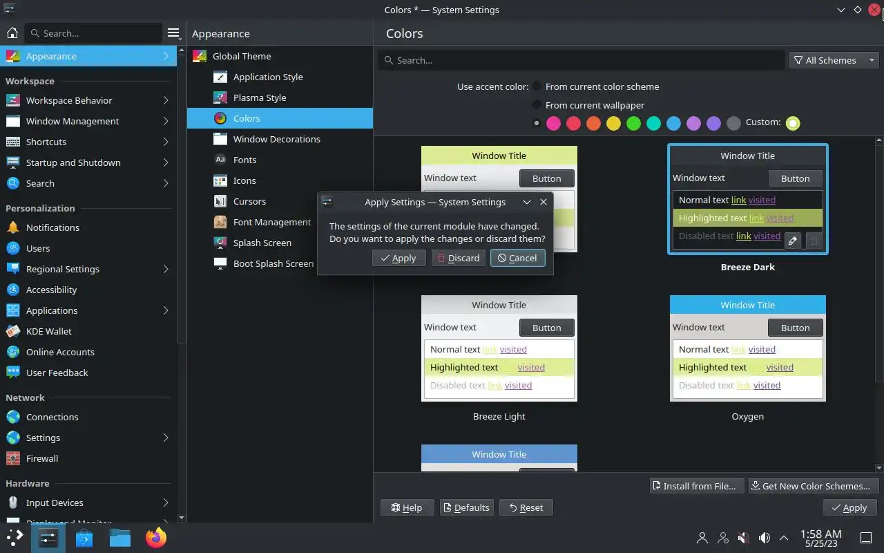Image resolution: width=884 pixels, height=553 pixels.
Task: Expand the Search category arrow
Action: tap(166, 183)
